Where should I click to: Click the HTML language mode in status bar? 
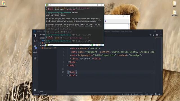(151, 94)
